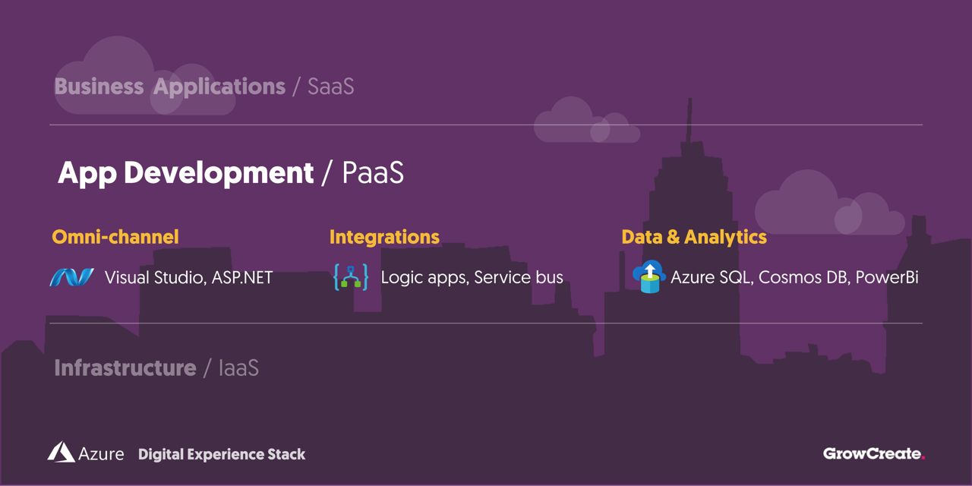The height and width of the screenshot is (486, 972).
Task: Click the Visual Studio, ASP.NET text
Action: tap(188, 278)
